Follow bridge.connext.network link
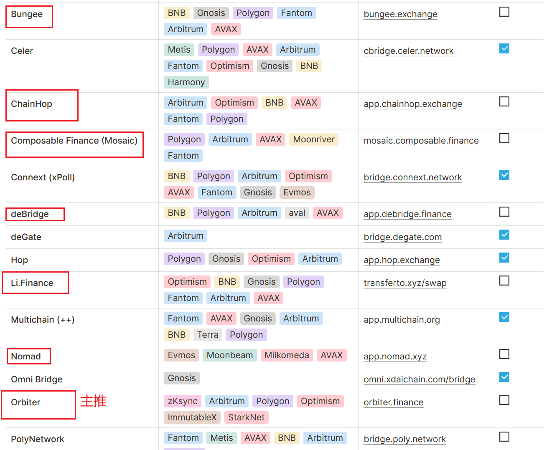557x450 pixels. 412,177
